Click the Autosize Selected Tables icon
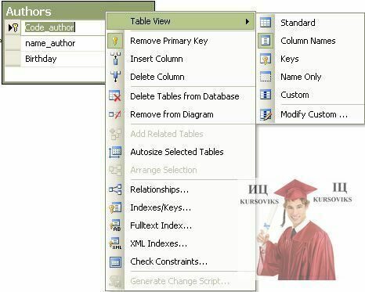365x292 pixels. pos(115,152)
